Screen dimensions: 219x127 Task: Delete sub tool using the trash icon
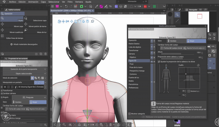click(45, 54)
